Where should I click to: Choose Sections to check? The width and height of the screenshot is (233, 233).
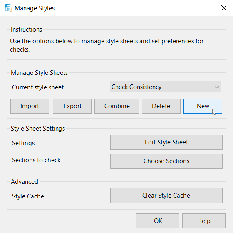pos(166,161)
